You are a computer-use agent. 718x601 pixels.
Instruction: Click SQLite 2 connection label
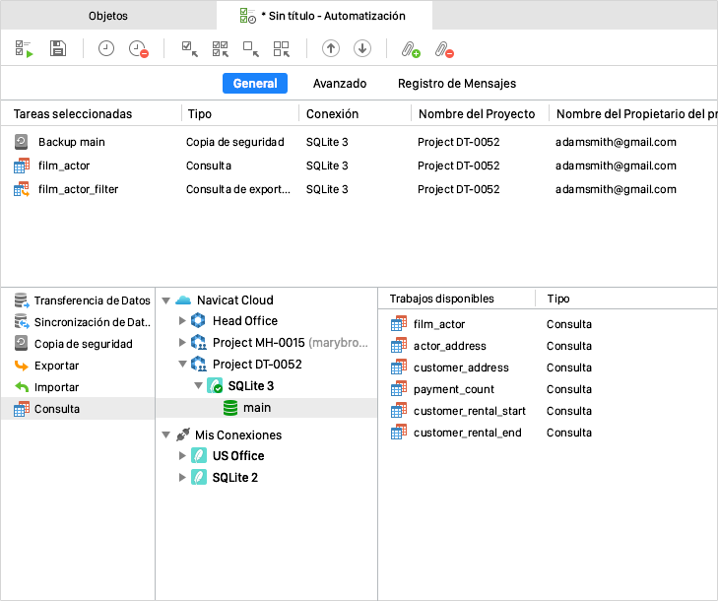click(235, 477)
